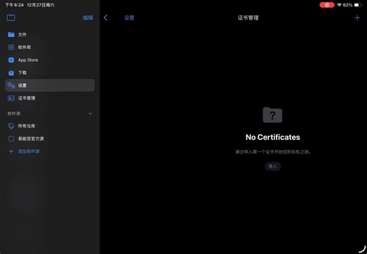Image resolution: width=367 pixels, height=254 pixels.
Task: Click the gears icon beside 设置
Action: [11, 85]
